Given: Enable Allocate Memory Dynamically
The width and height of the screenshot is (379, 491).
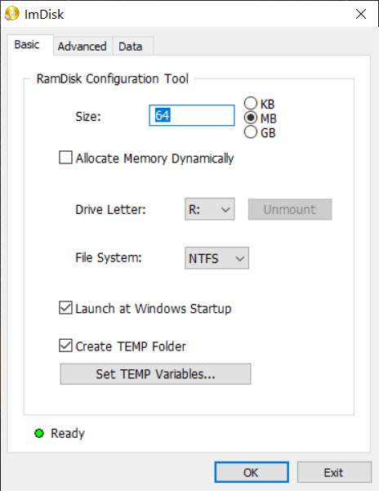Looking at the screenshot, I should coord(65,158).
